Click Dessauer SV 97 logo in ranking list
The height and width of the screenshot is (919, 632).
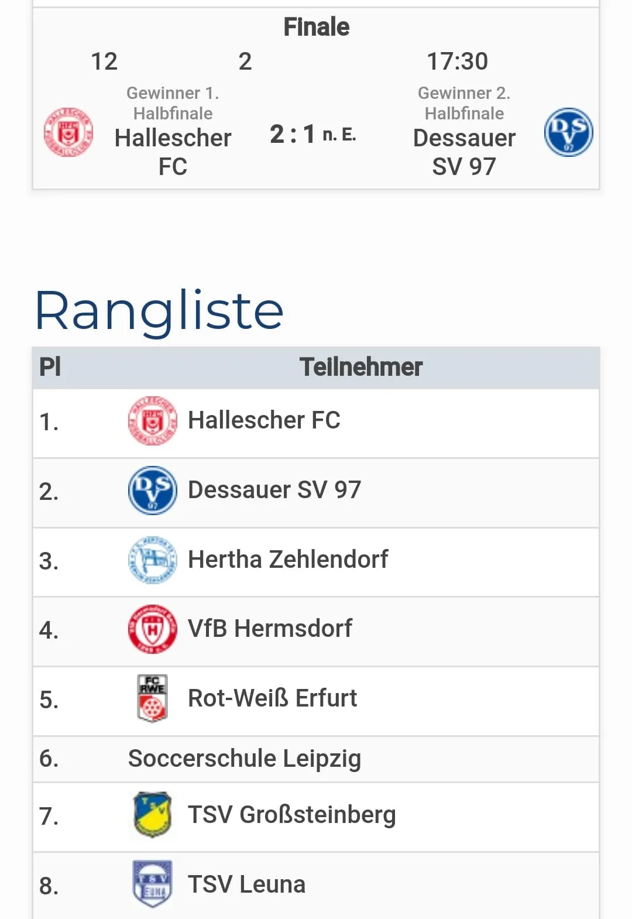(x=152, y=491)
